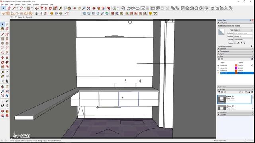Switch to the Option 03 scene tab
The height and width of the screenshot is (143, 255).
coord(29,17)
